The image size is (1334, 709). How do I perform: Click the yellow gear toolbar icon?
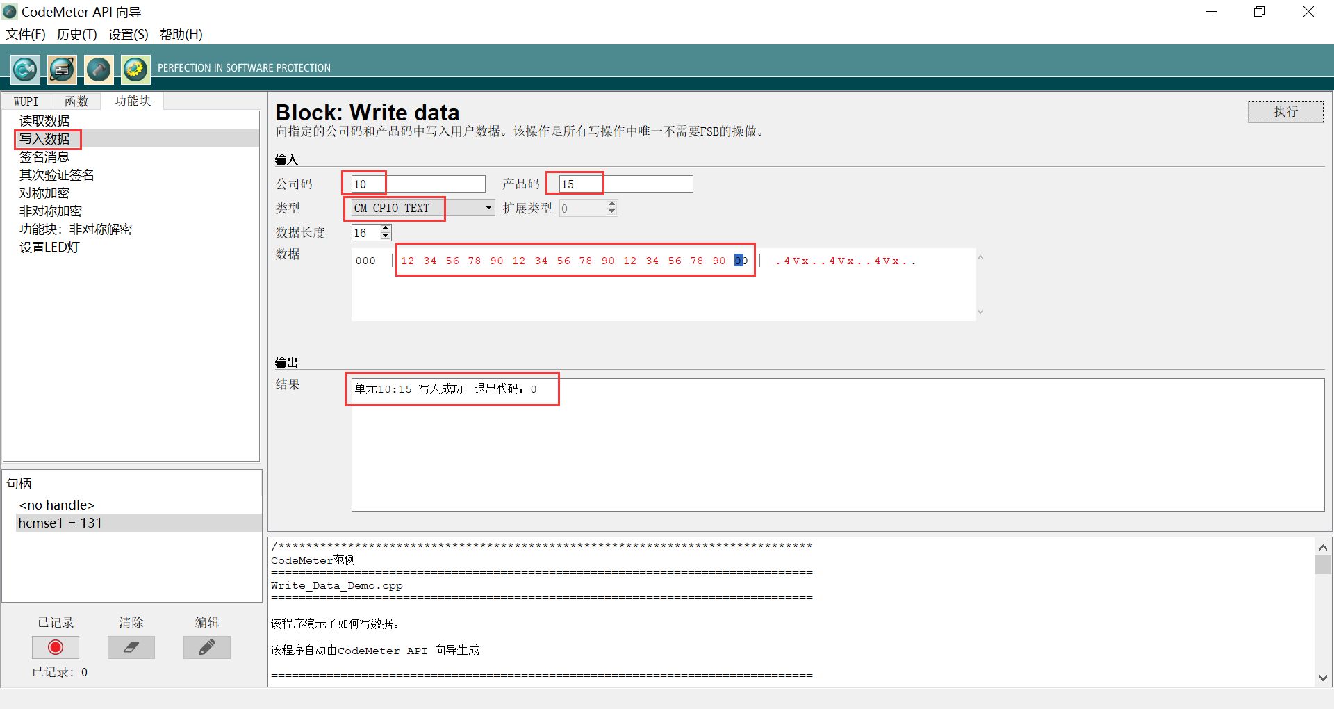click(135, 69)
